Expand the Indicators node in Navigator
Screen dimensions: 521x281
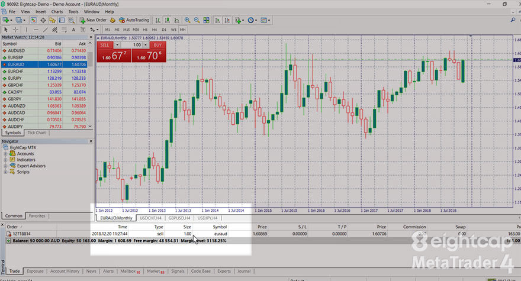5,160
